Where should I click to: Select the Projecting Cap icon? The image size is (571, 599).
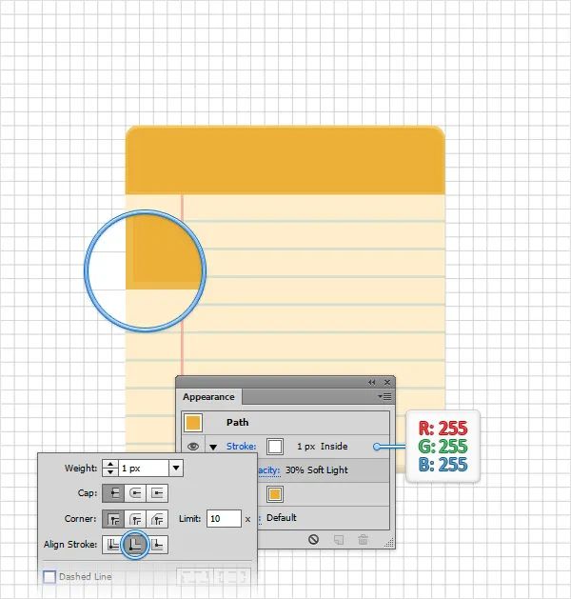click(x=157, y=493)
